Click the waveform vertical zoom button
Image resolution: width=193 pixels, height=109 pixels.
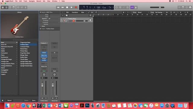(167, 12)
